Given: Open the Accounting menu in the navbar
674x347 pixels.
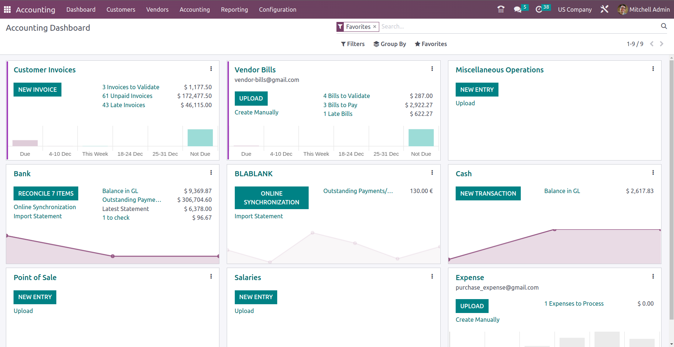Looking at the screenshot, I should click(195, 10).
